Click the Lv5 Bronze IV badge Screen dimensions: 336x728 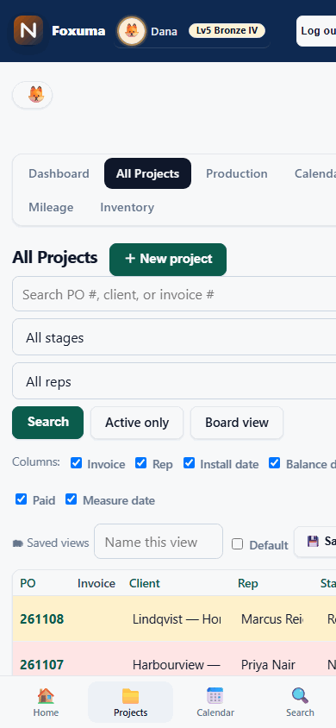pos(227,31)
